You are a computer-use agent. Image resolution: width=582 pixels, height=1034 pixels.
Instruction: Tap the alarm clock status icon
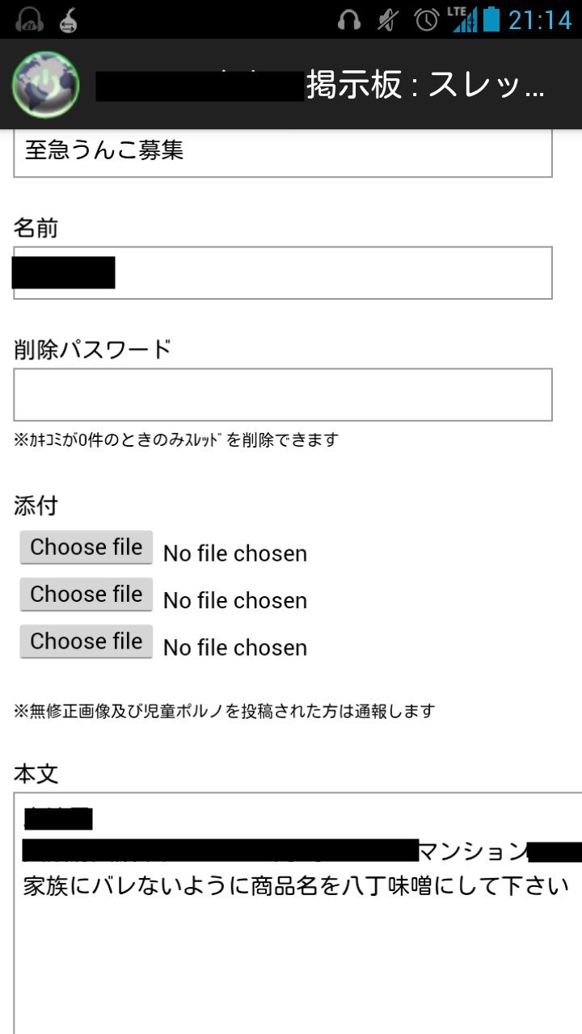426,19
